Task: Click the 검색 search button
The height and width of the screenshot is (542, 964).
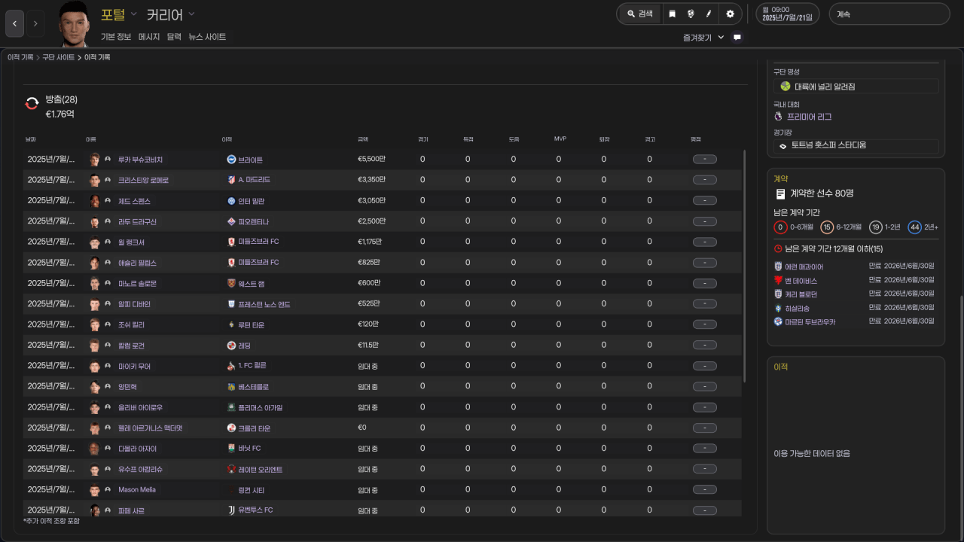Action: click(640, 14)
